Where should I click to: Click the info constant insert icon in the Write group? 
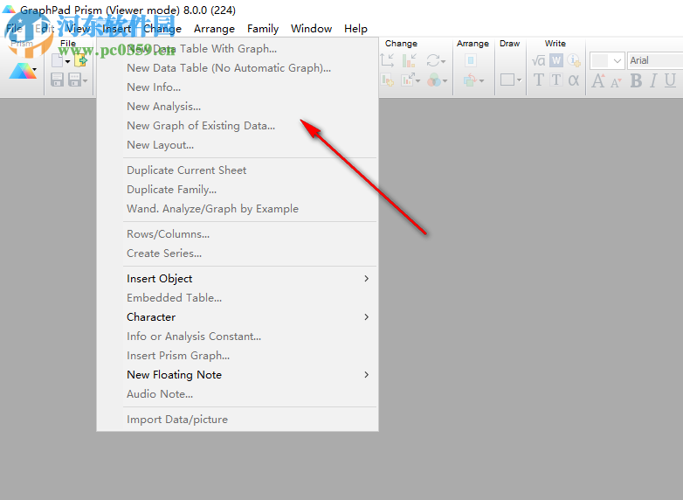coord(574,60)
